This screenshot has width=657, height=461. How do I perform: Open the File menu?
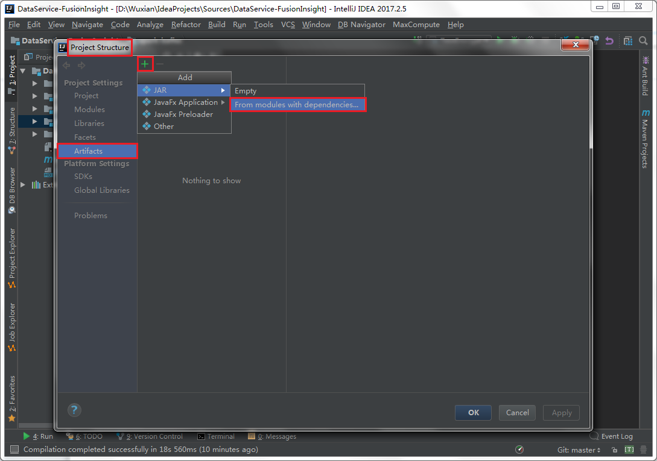click(x=14, y=25)
